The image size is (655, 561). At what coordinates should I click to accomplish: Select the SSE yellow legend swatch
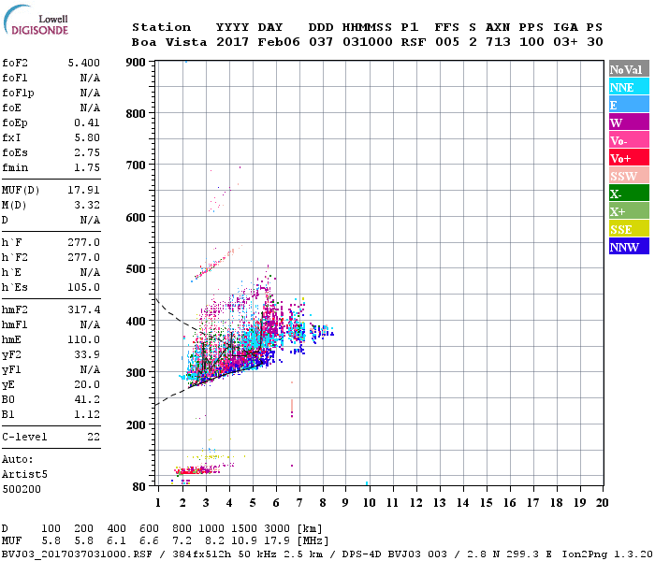[x=629, y=229]
